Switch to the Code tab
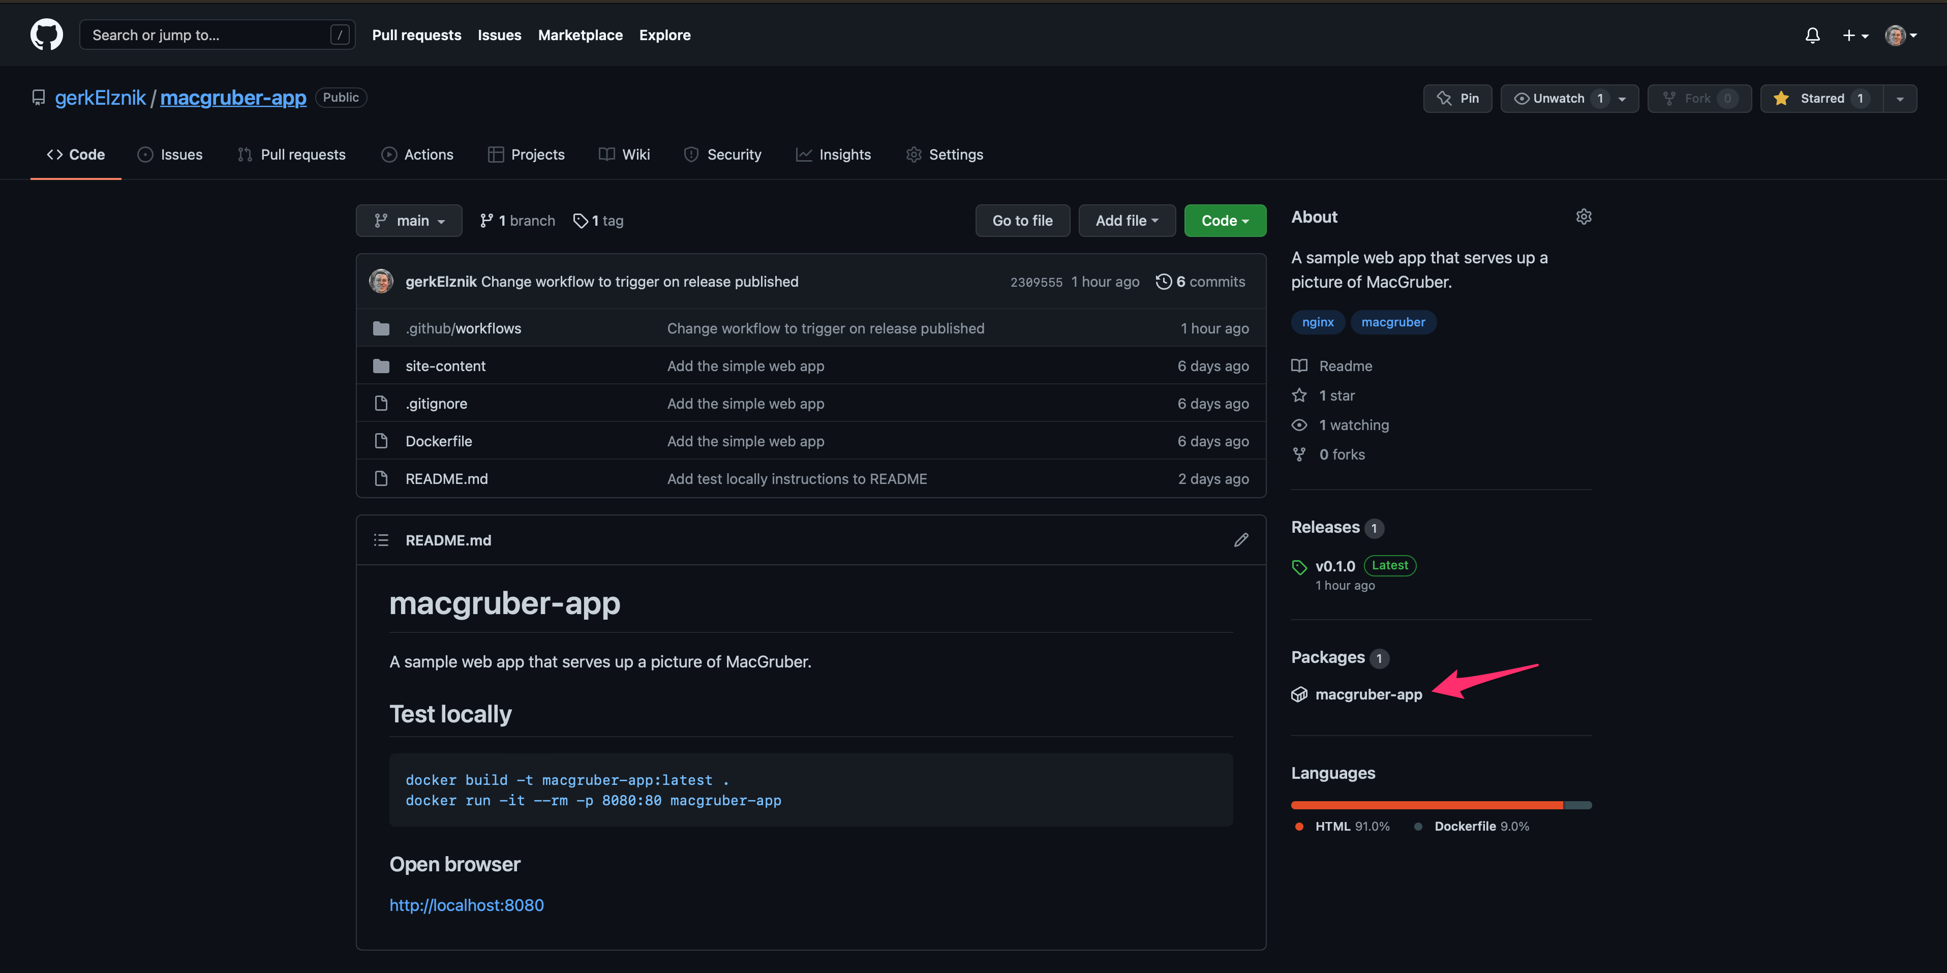The image size is (1947, 973). coord(76,154)
